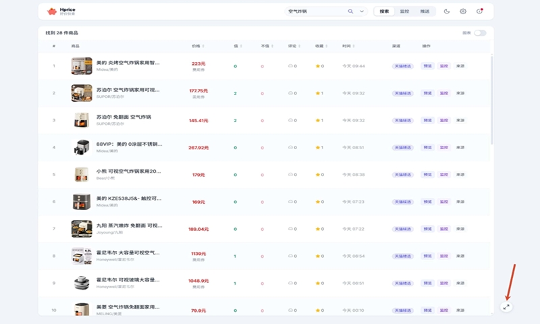Open thumbnail of 苏泊尔 免翻面 空气炸锅

82,120
